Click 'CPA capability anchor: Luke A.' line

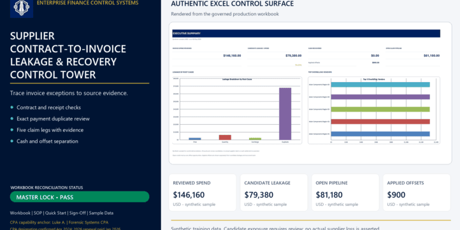click(x=59, y=222)
